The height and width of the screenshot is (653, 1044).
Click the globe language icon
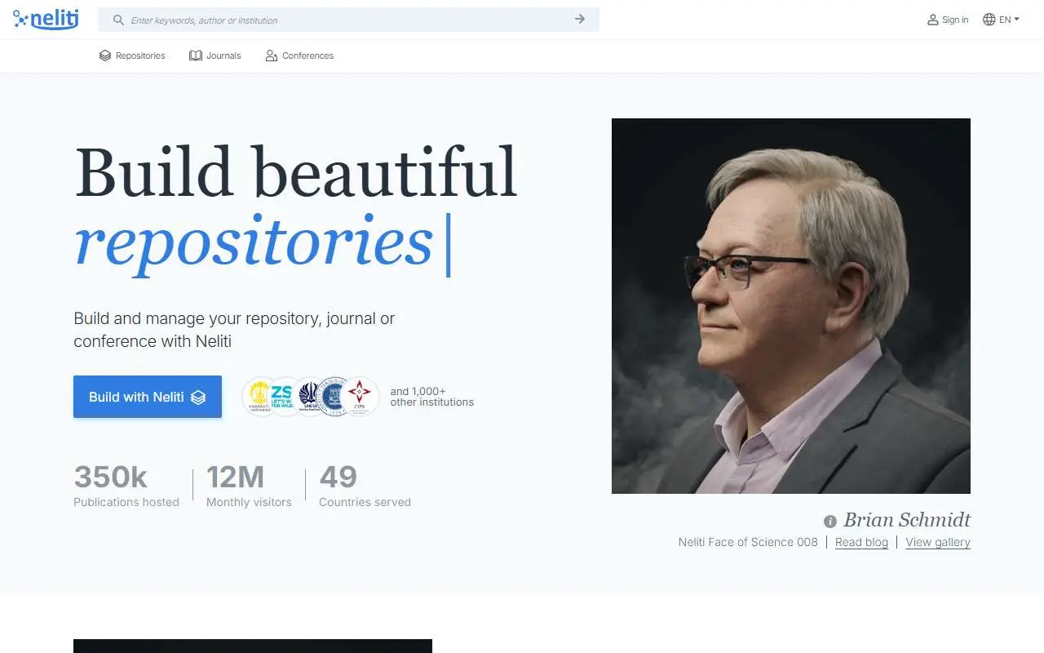(989, 19)
